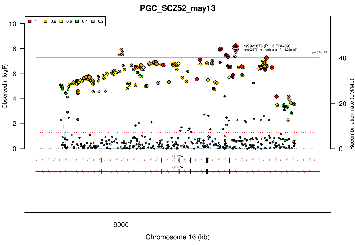Select the red legend swatch labeled 1
The width and height of the screenshot is (355, 245).
(30, 21)
